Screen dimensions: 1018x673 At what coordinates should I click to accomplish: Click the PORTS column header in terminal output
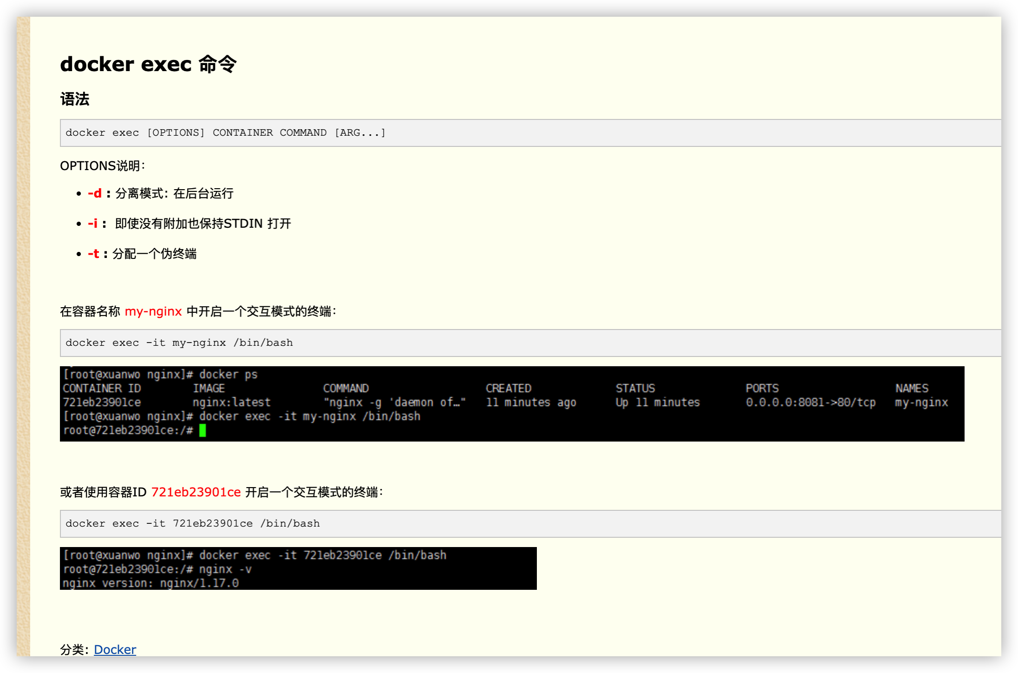pos(763,388)
